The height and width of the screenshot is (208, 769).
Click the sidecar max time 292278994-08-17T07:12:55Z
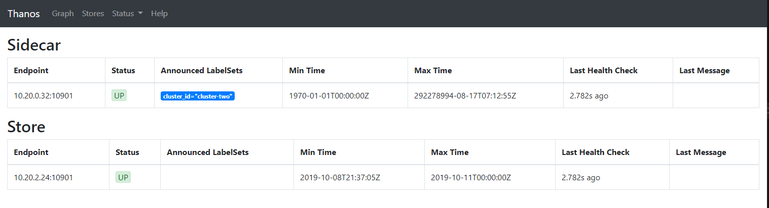click(x=465, y=95)
